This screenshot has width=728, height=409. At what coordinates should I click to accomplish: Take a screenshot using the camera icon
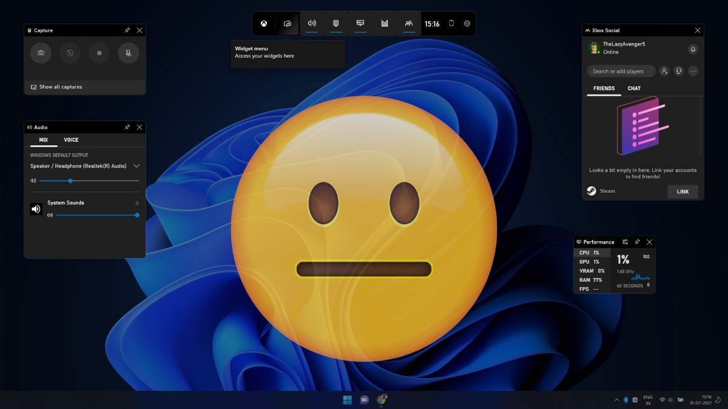click(41, 53)
